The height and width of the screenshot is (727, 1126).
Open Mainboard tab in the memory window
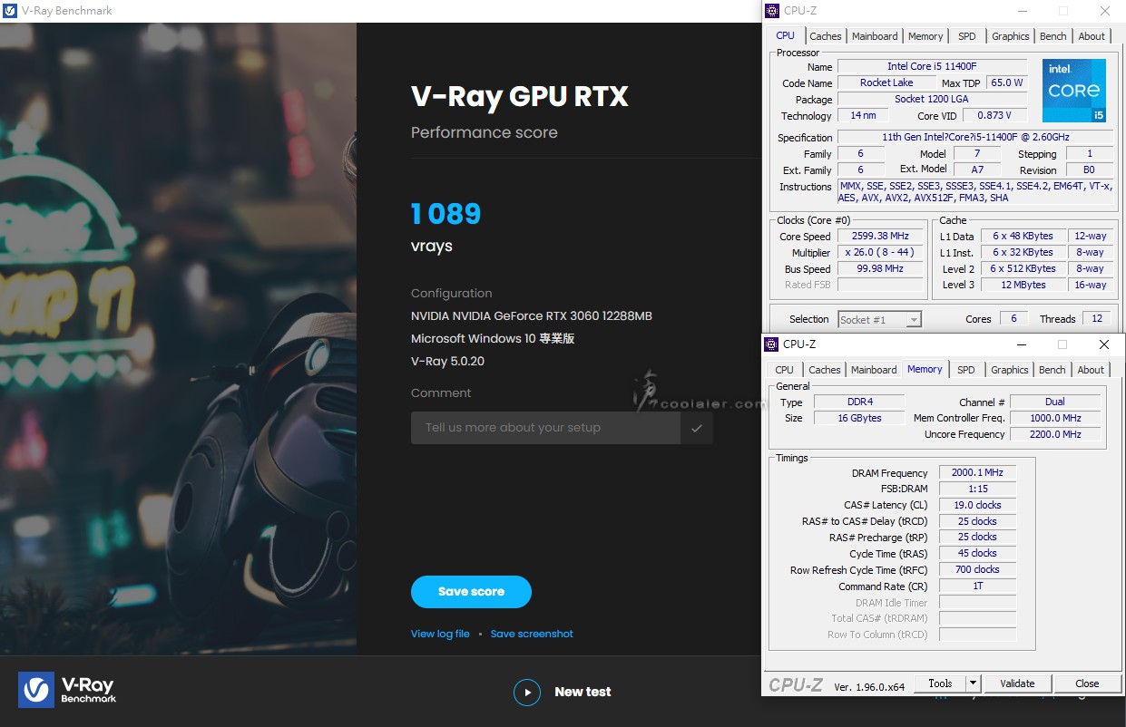click(874, 370)
